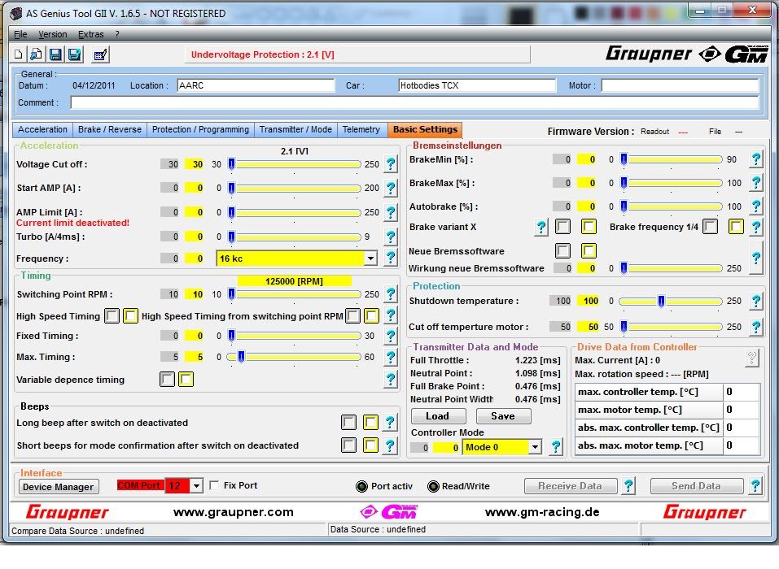Click the Comment input field
This screenshot has height=569, width=779.
(x=415, y=102)
